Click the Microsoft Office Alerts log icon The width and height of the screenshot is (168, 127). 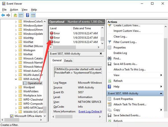tap(12, 116)
